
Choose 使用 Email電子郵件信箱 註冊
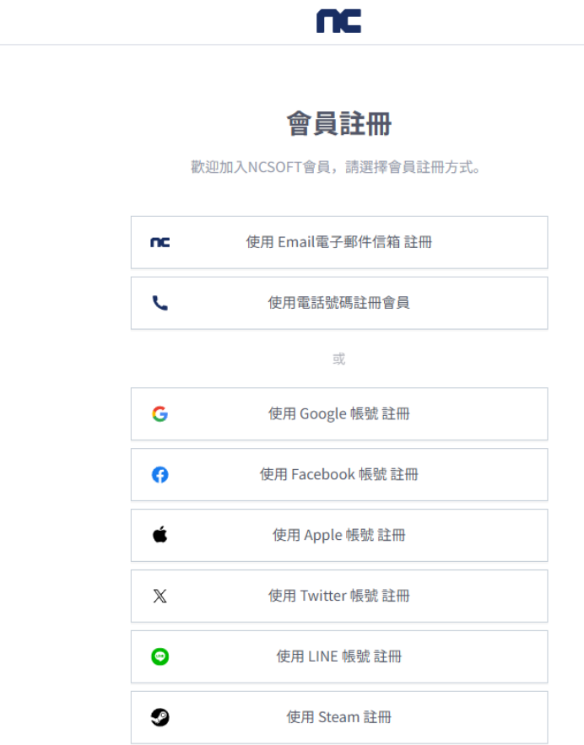tap(338, 241)
